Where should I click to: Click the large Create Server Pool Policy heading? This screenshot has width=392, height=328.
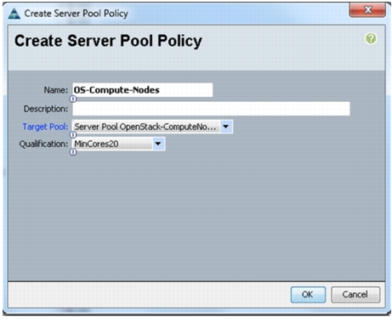pos(108,41)
